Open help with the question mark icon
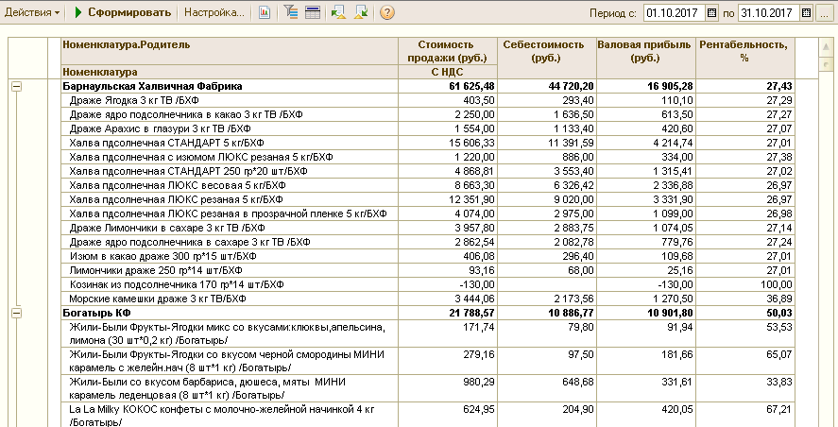838x427 pixels. point(386,13)
